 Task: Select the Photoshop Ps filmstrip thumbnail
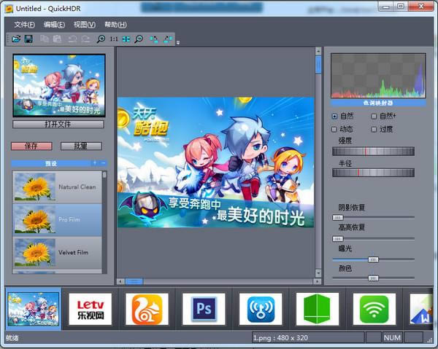click(x=204, y=309)
